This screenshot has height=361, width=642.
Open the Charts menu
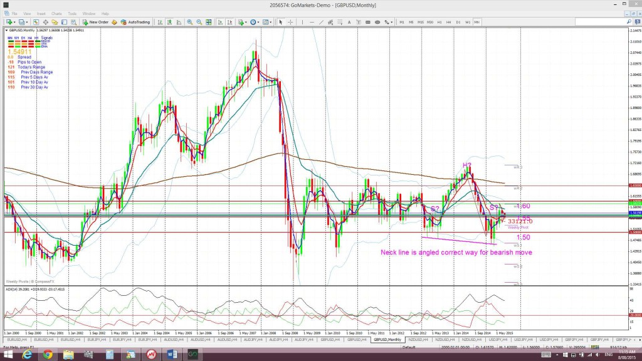pos(56,14)
